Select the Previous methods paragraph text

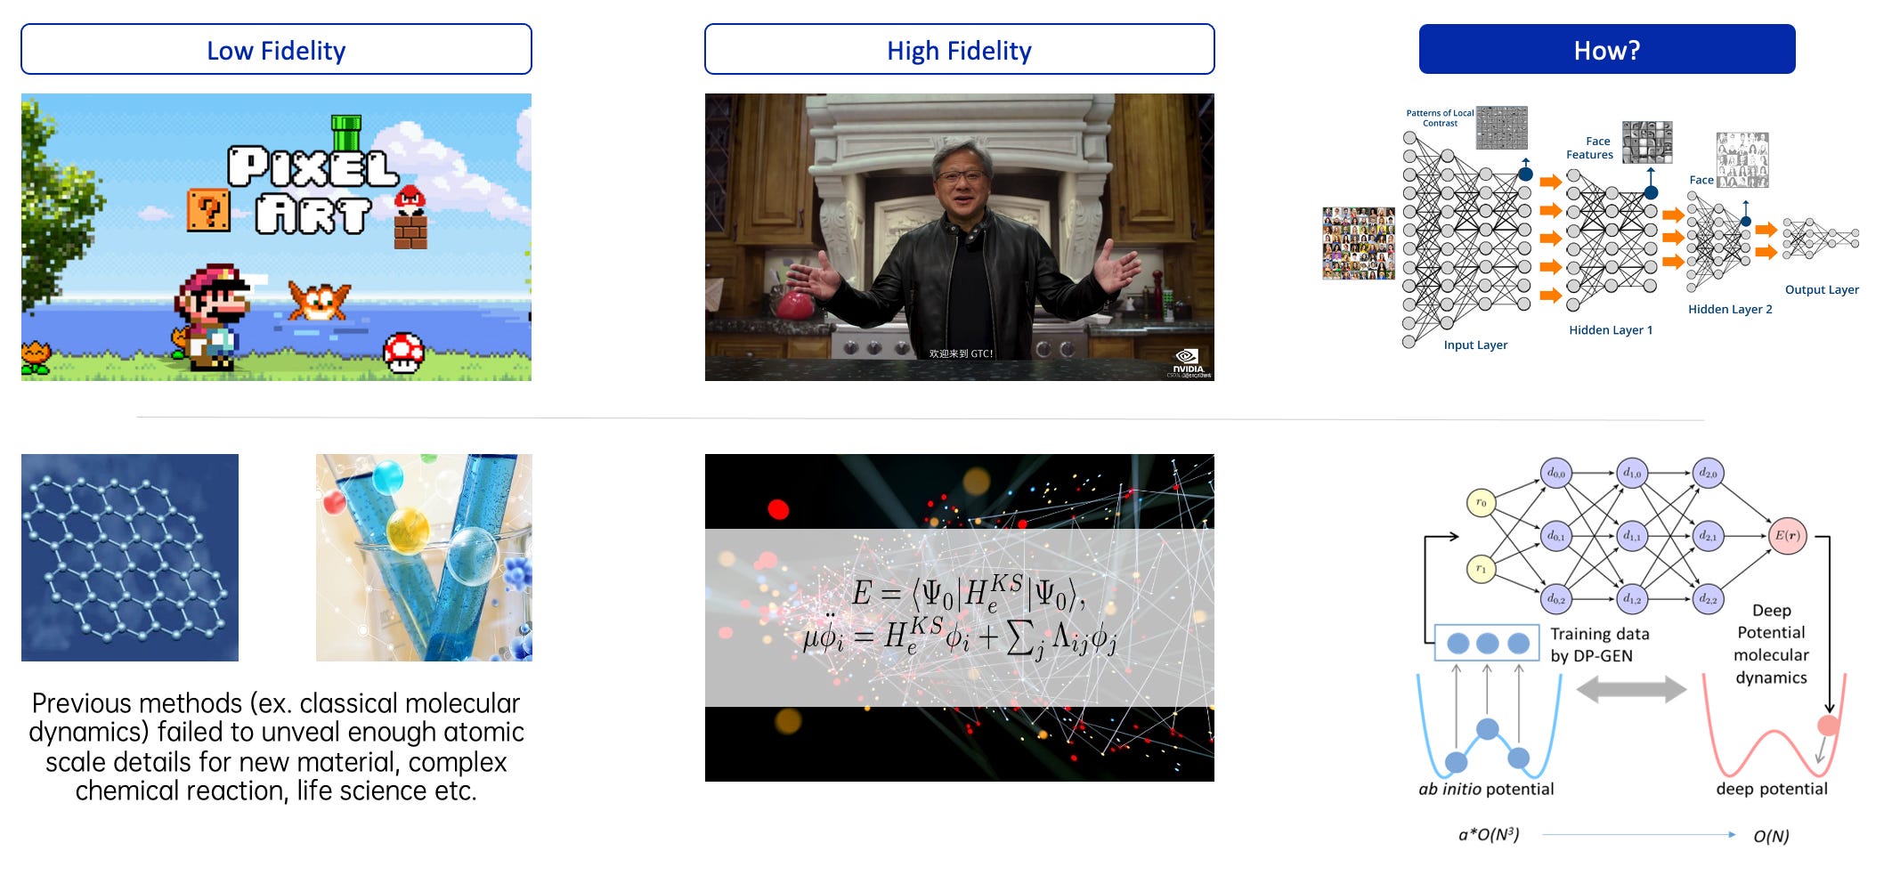point(276,747)
